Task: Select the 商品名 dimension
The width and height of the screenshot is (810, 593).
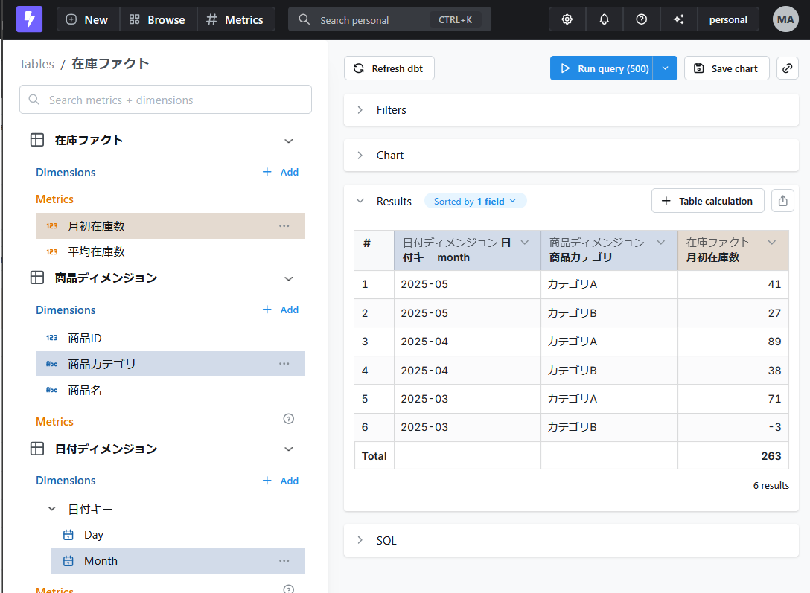Action: (170, 390)
